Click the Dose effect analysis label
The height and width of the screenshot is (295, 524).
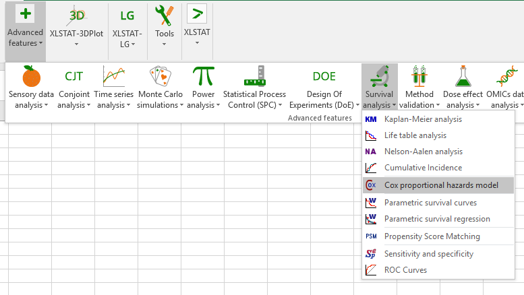(x=463, y=100)
